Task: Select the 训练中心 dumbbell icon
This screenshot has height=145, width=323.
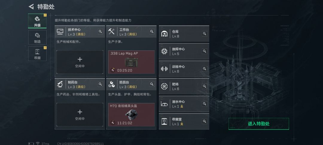Action: (164, 69)
